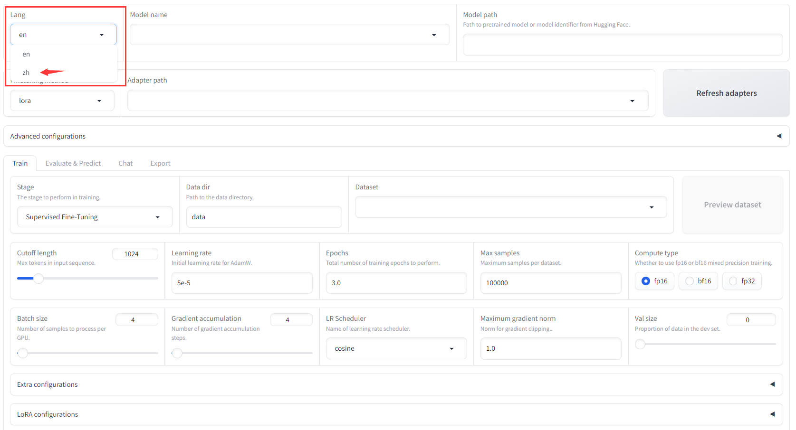Click the Cutoff length number box
This screenshot has height=430, width=796.
[x=135, y=254]
